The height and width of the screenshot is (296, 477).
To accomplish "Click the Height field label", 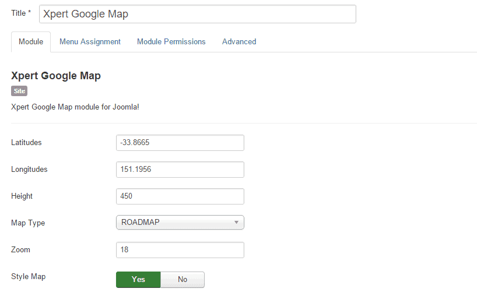I will coord(22,196).
